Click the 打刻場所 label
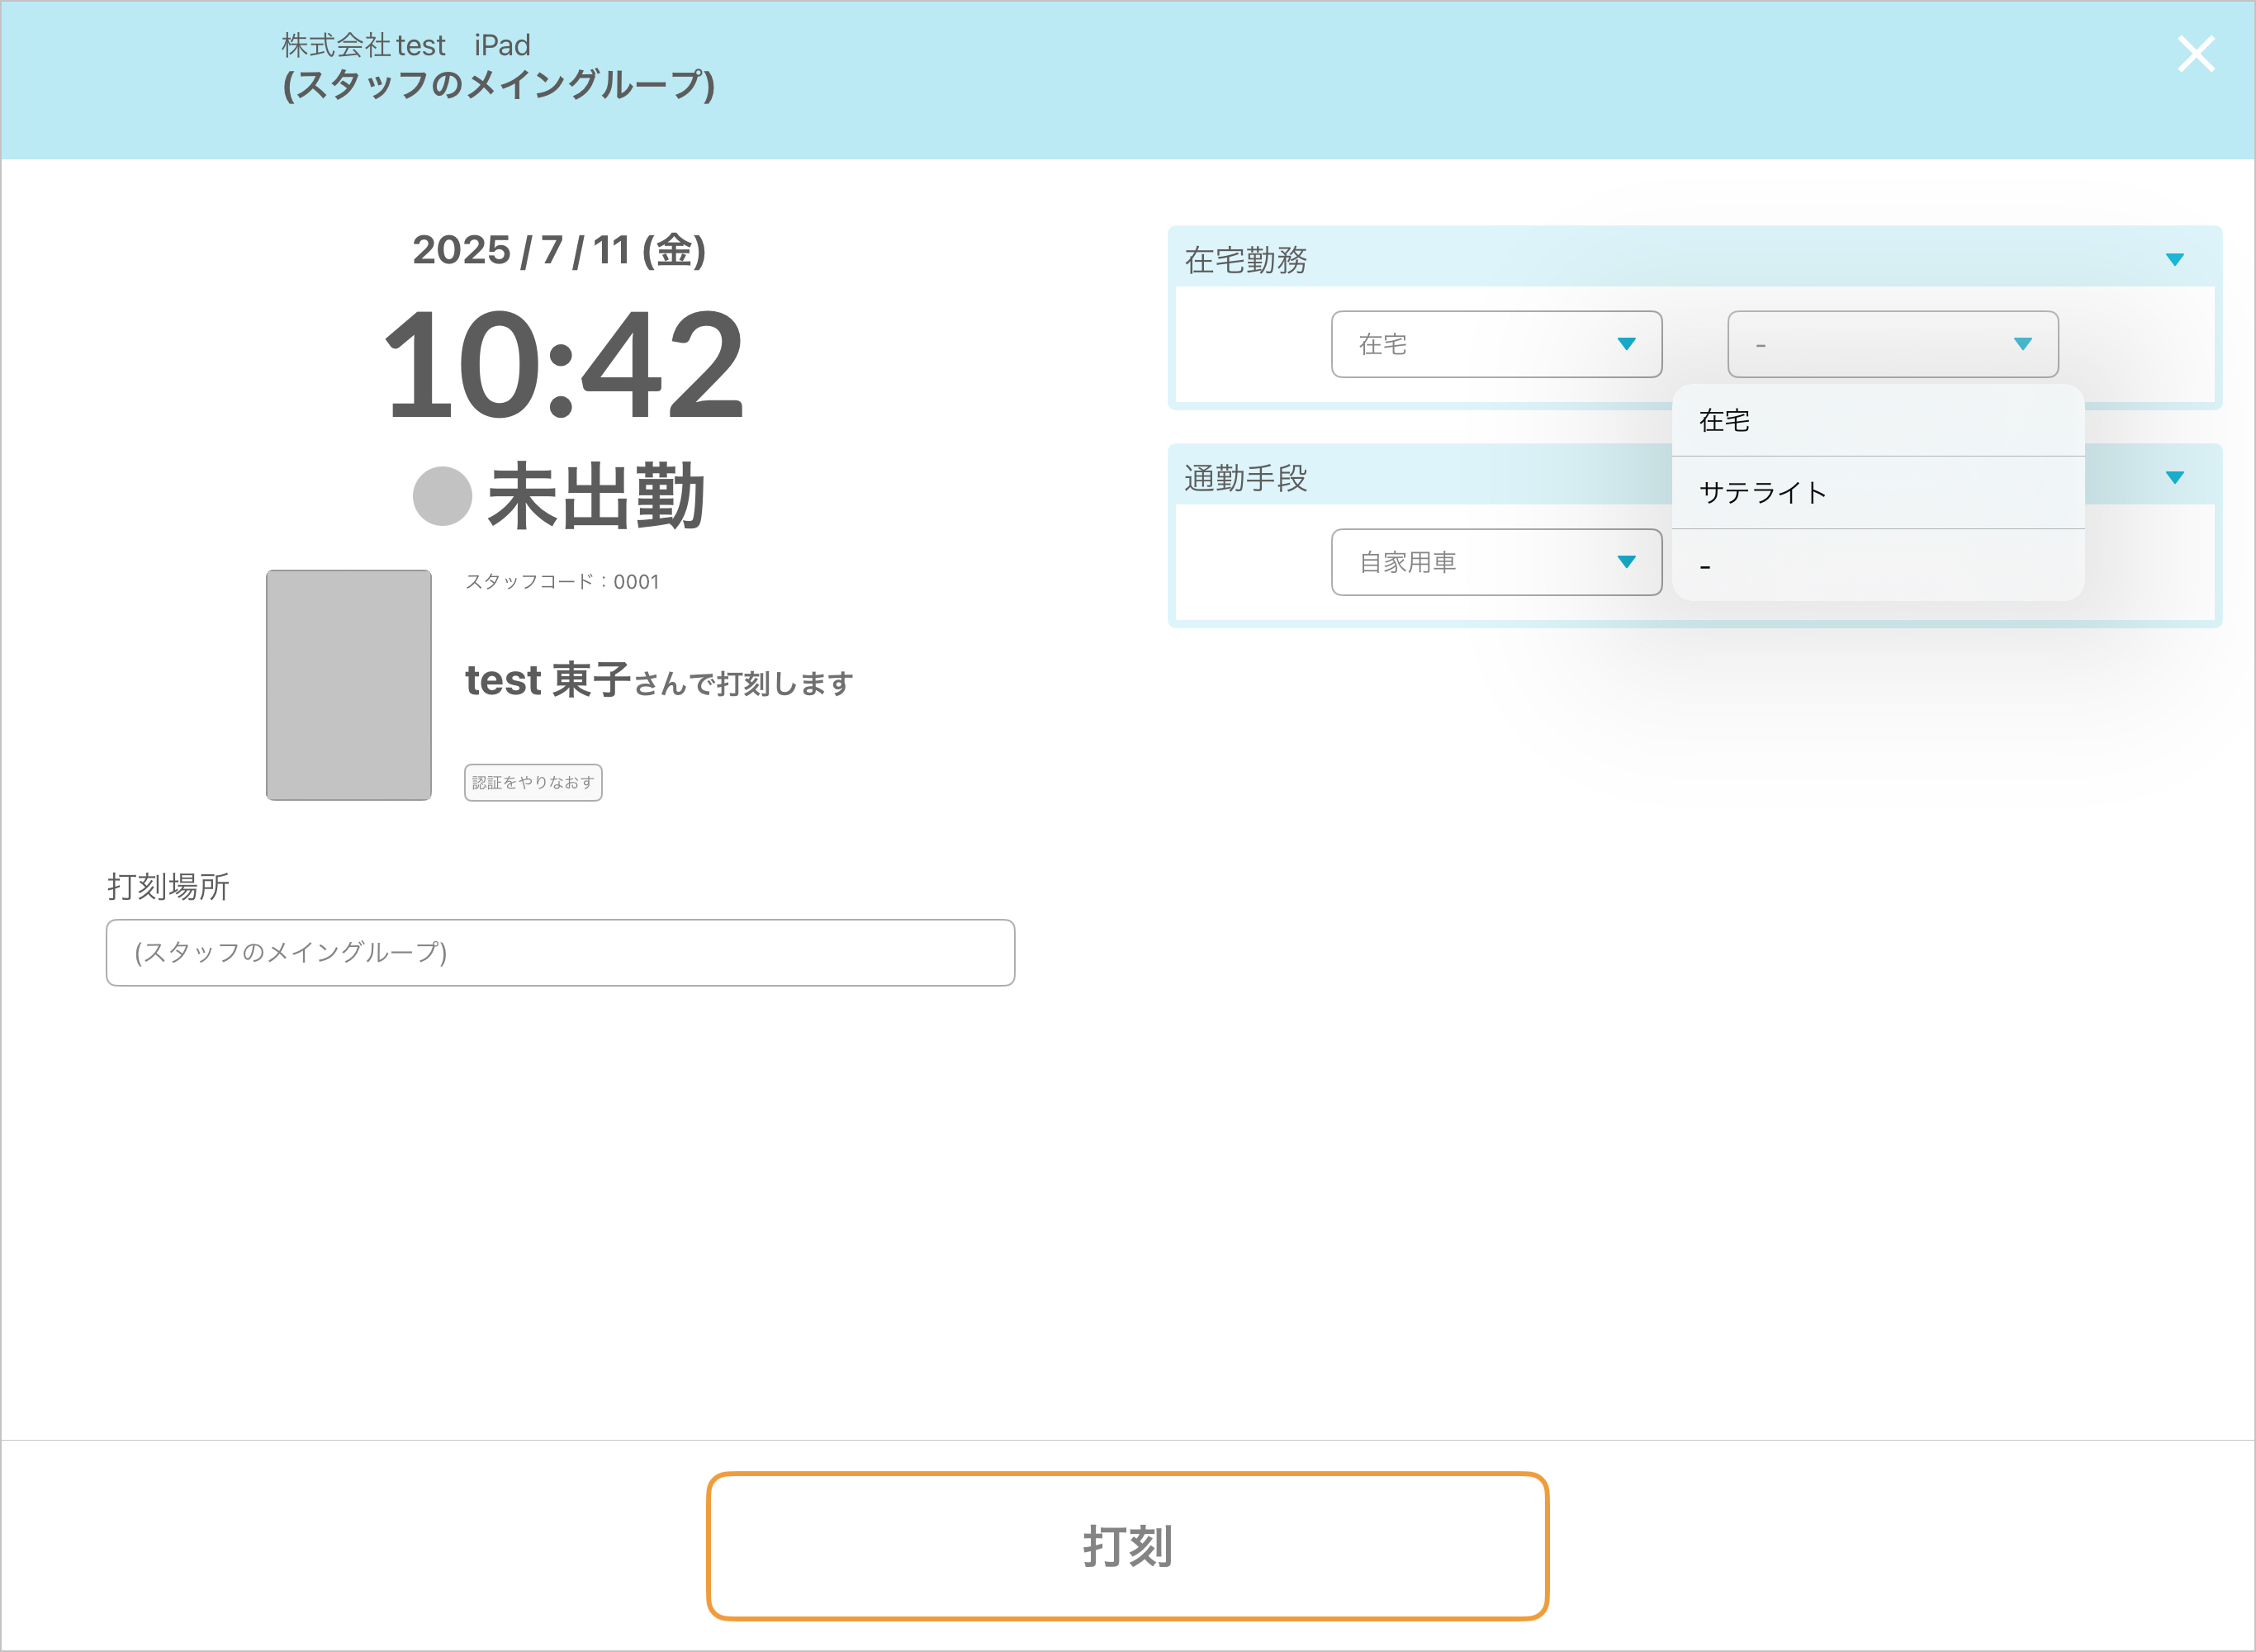 point(168,886)
